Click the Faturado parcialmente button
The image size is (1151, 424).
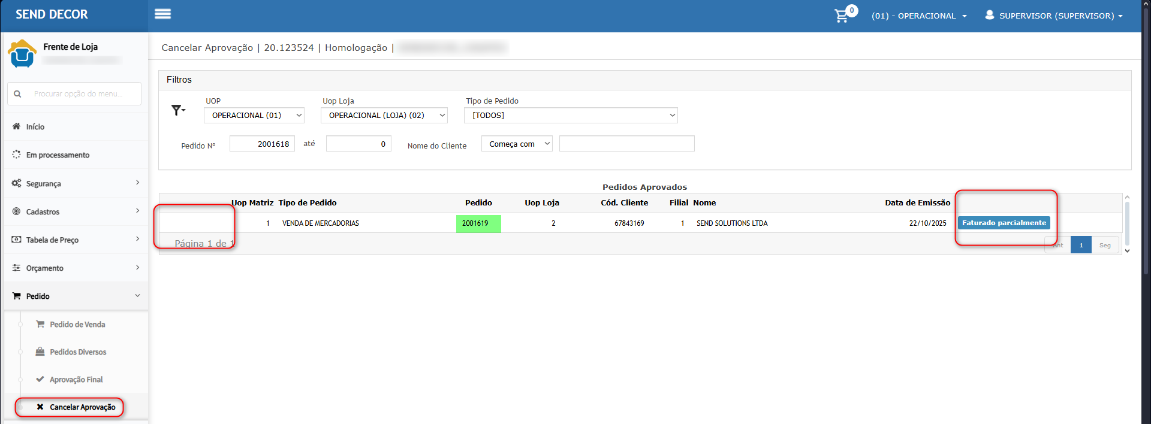[x=1004, y=223]
